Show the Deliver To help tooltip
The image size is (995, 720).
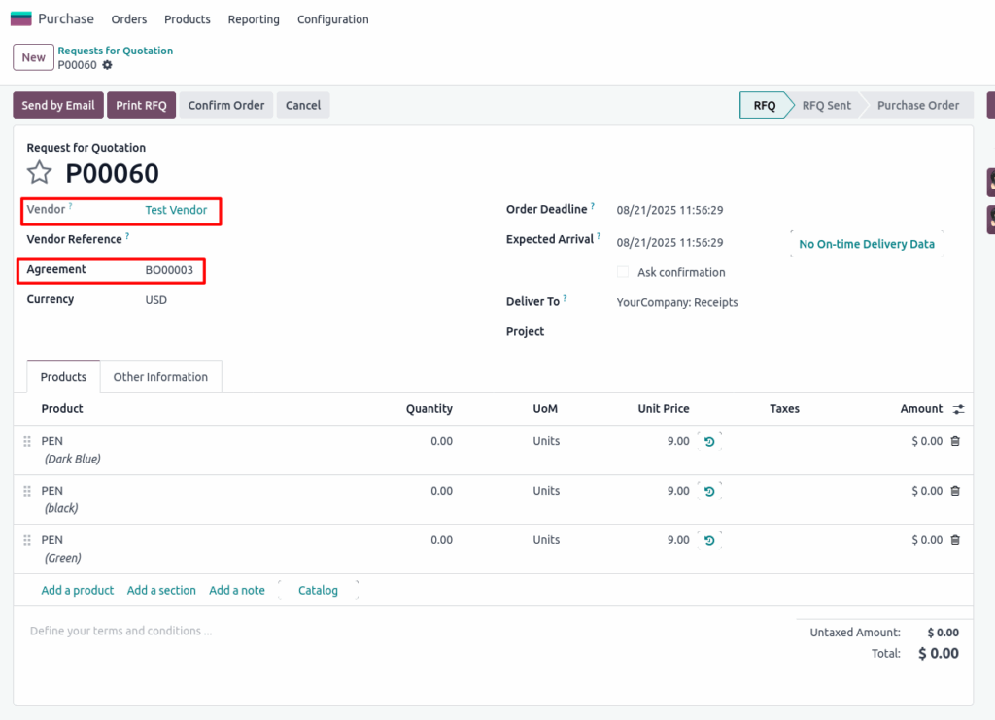click(565, 298)
